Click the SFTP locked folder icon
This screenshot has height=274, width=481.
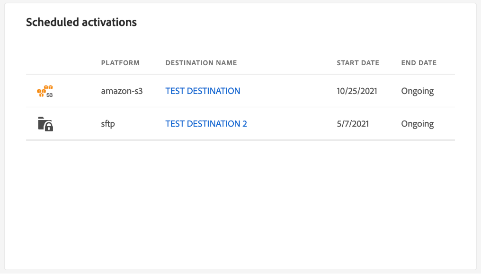point(45,124)
